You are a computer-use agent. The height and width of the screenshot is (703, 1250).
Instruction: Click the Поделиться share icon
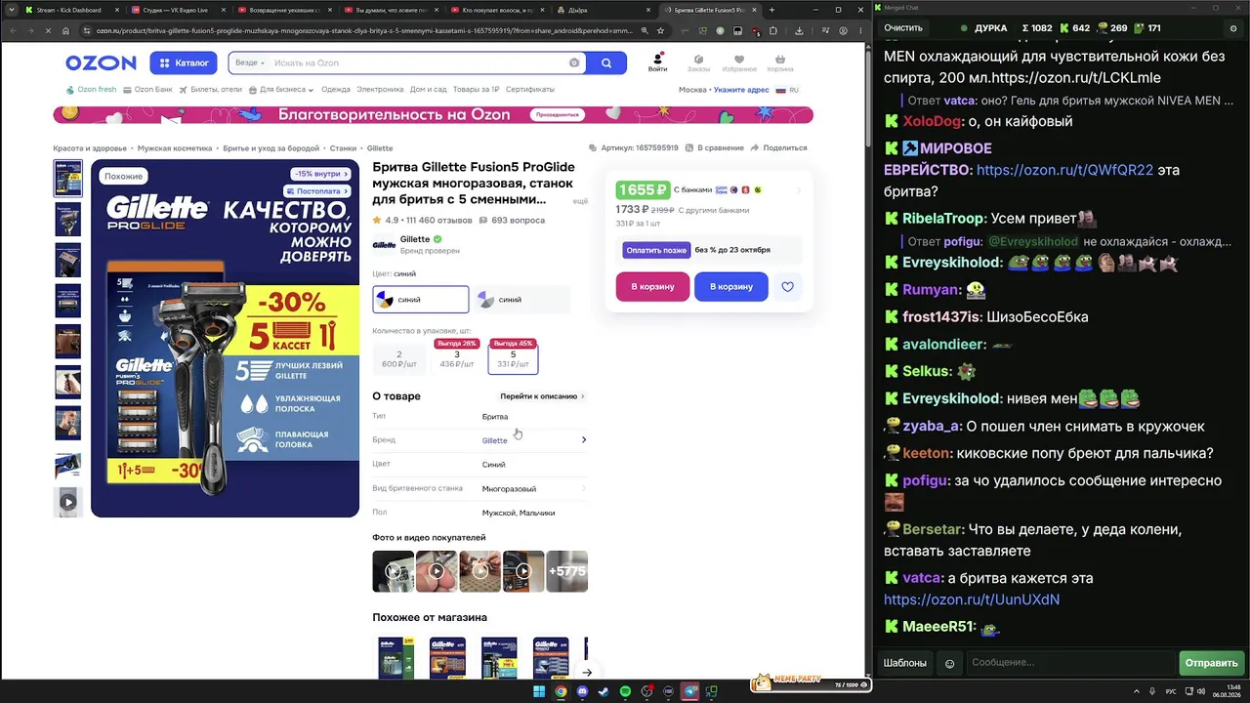click(755, 148)
